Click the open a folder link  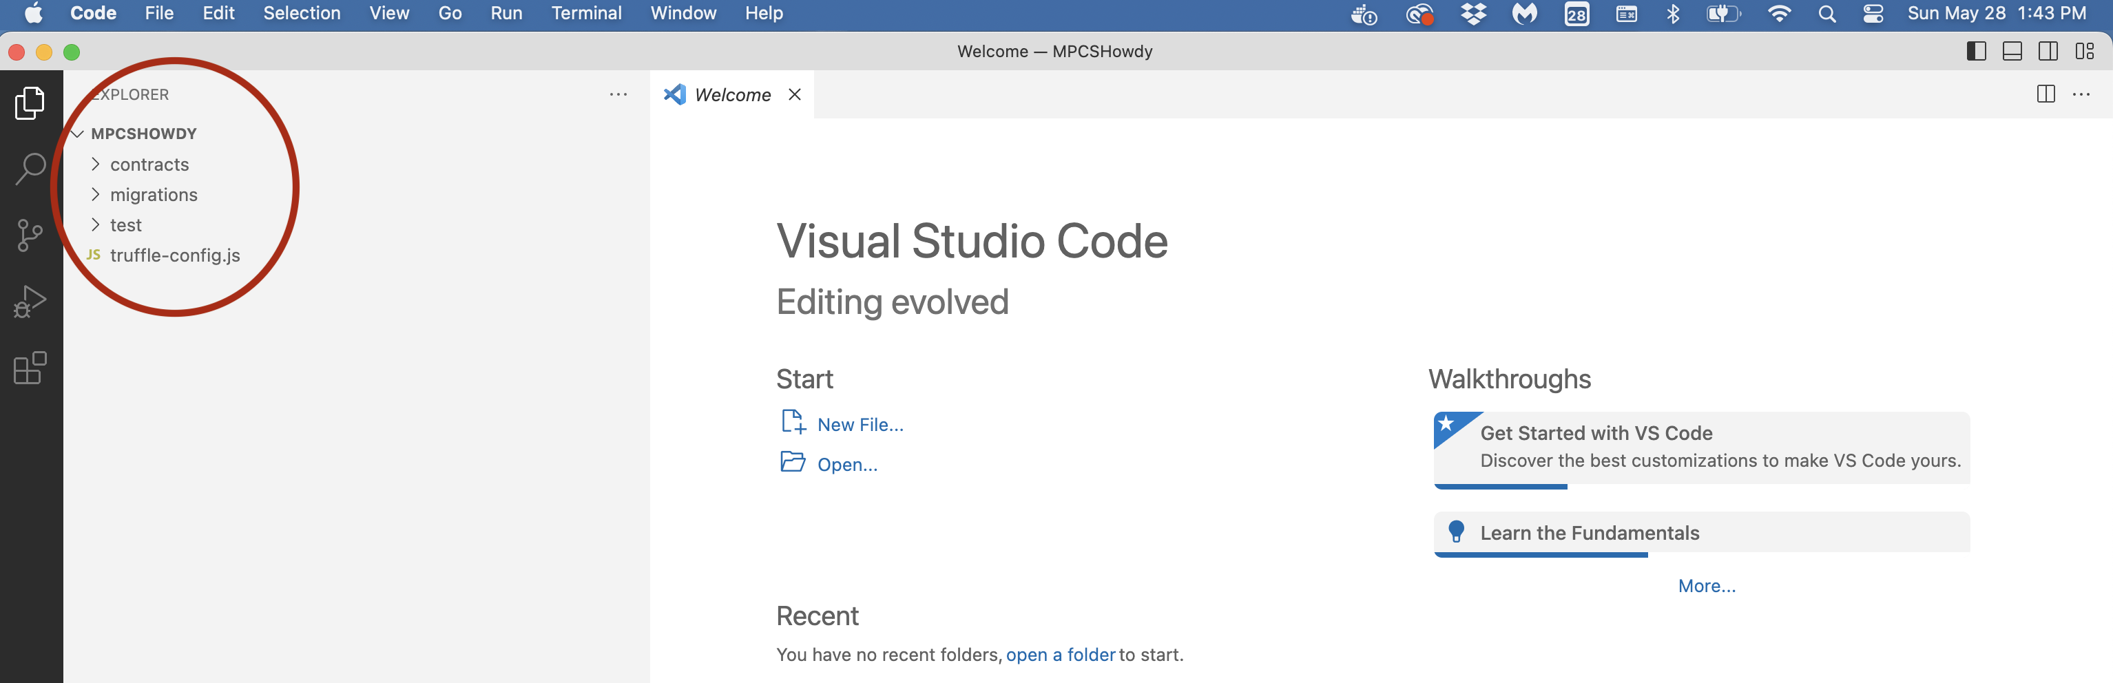(1060, 654)
